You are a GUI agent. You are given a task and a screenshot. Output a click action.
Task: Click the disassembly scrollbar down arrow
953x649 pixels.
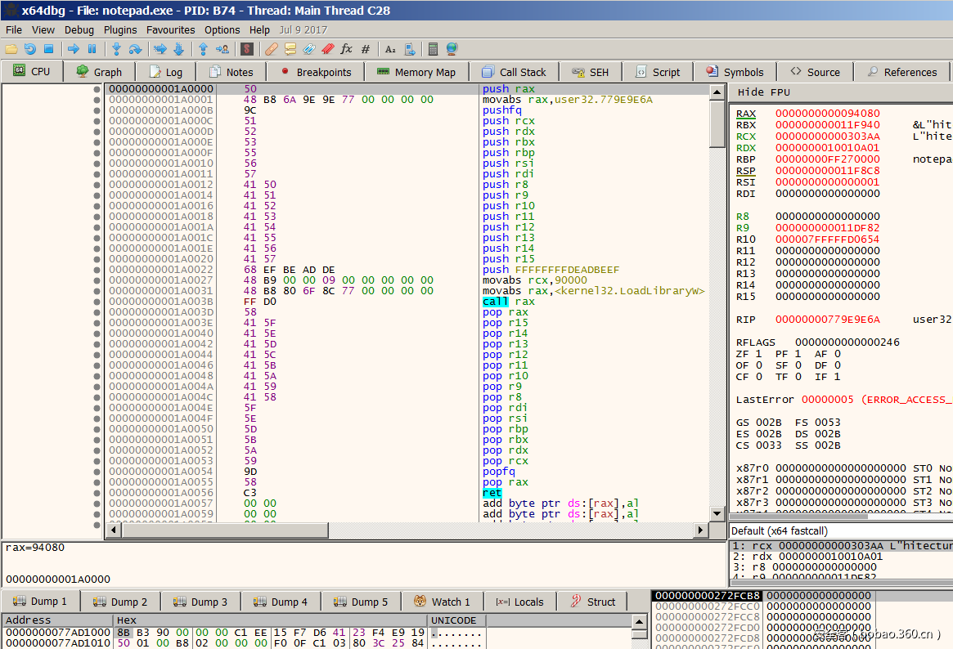pyautogui.click(x=717, y=514)
